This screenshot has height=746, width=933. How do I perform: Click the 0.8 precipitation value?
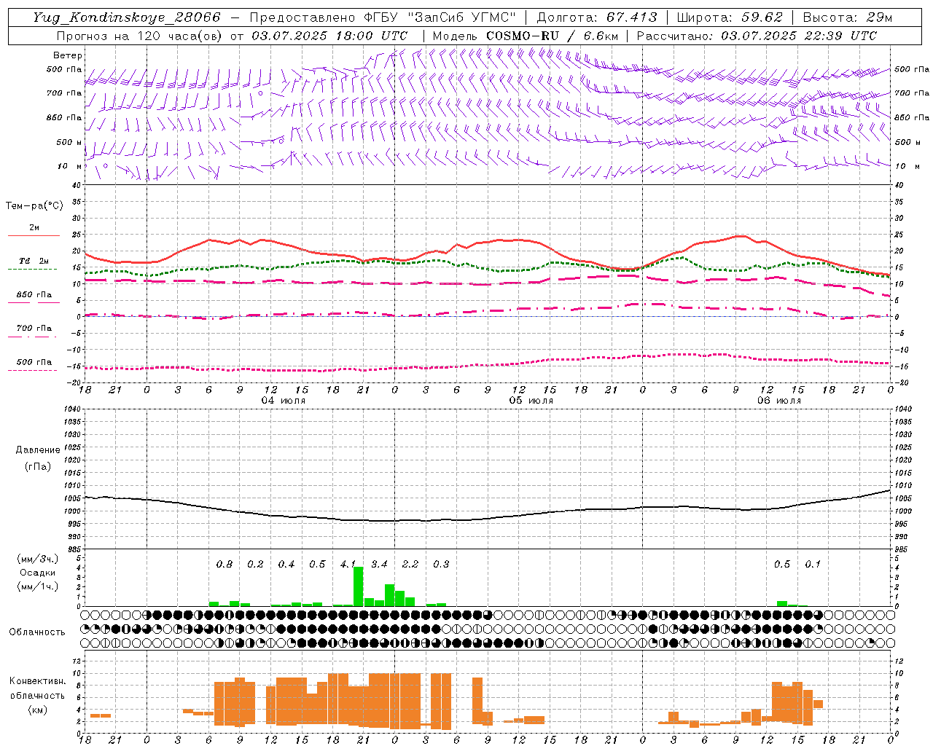point(225,564)
